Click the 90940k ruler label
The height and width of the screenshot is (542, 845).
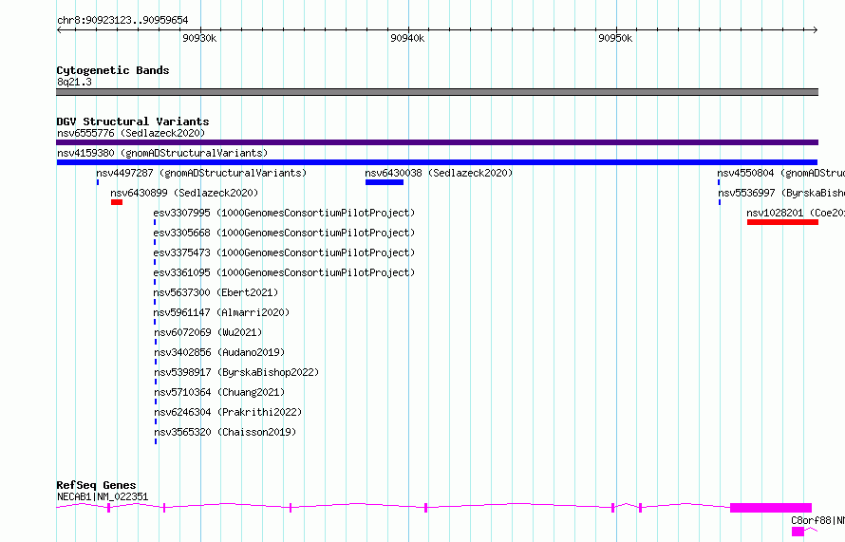pyautogui.click(x=407, y=38)
